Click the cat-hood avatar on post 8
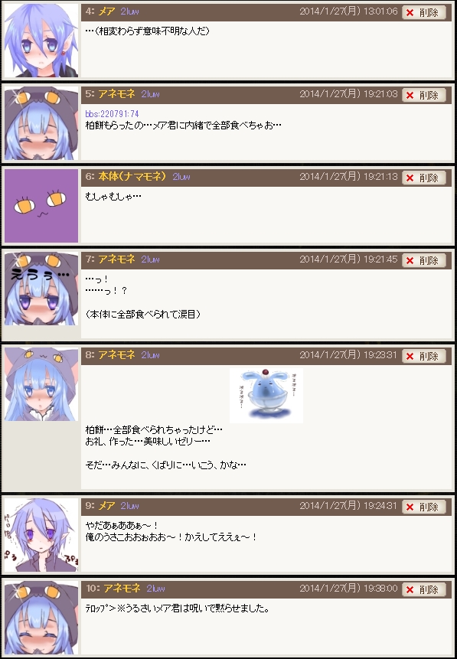The width and height of the screenshot is (457, 659). (41, 384)
